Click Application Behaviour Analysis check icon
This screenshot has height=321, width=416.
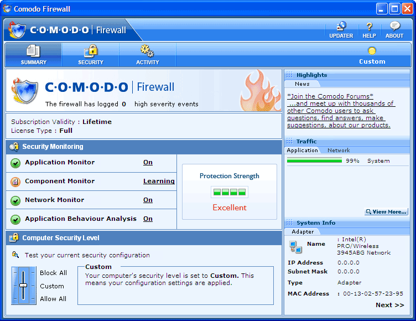click(15, 220)
